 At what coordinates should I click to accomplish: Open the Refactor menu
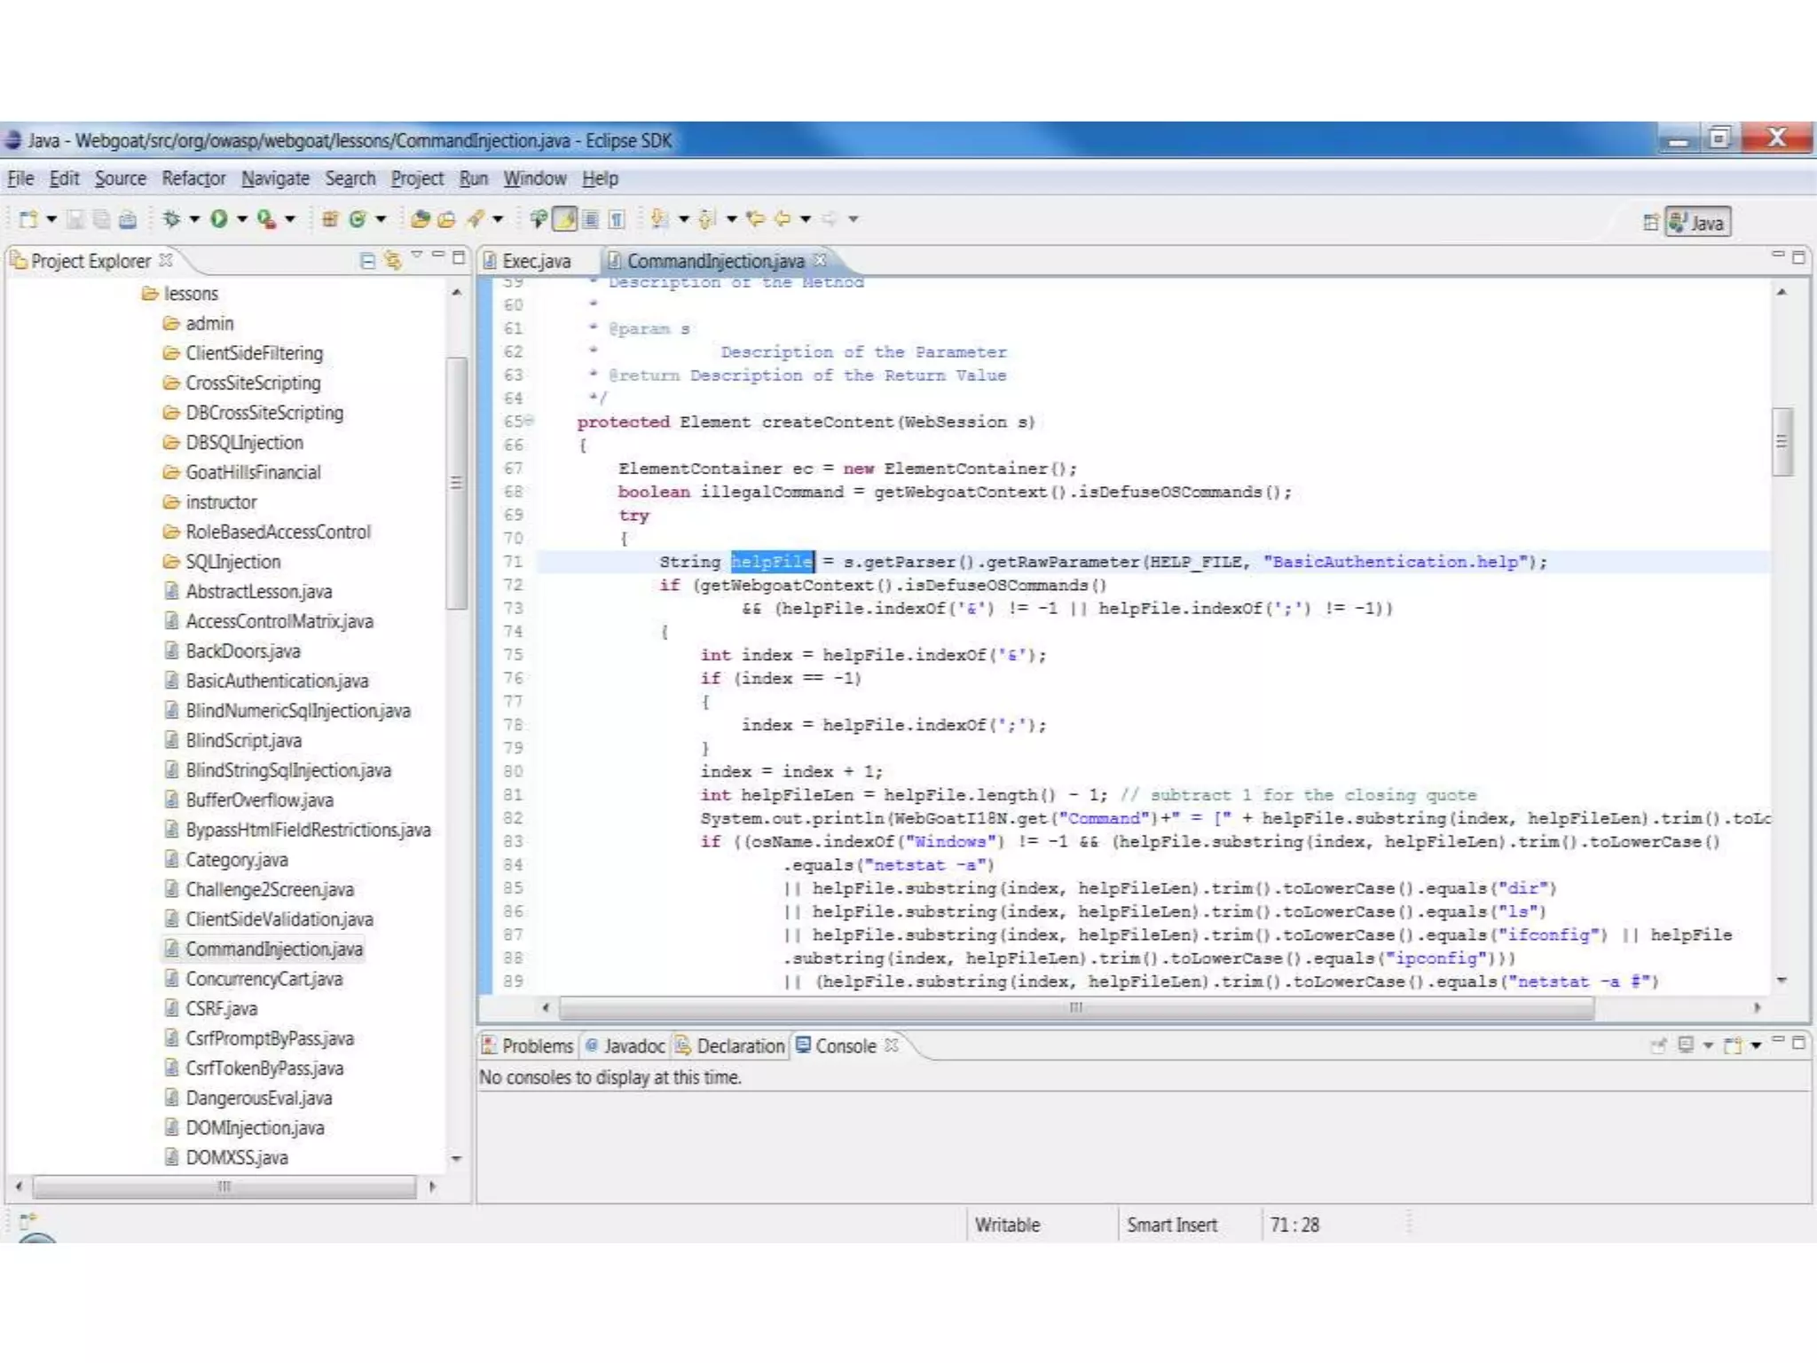point(193,178)
